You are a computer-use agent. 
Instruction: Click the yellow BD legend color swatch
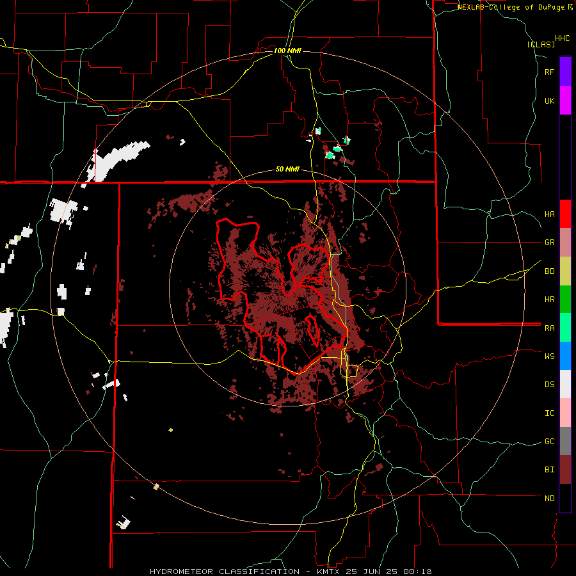(565, 271)
